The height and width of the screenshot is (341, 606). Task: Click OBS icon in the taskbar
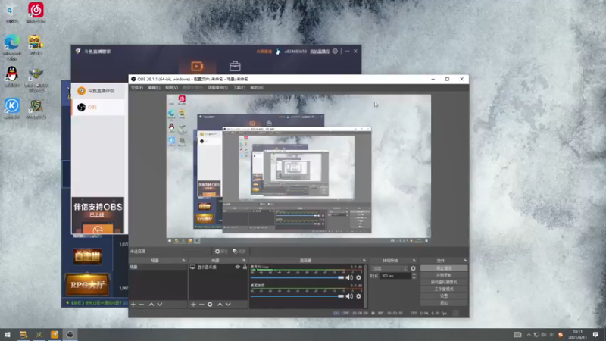(70, 334)
